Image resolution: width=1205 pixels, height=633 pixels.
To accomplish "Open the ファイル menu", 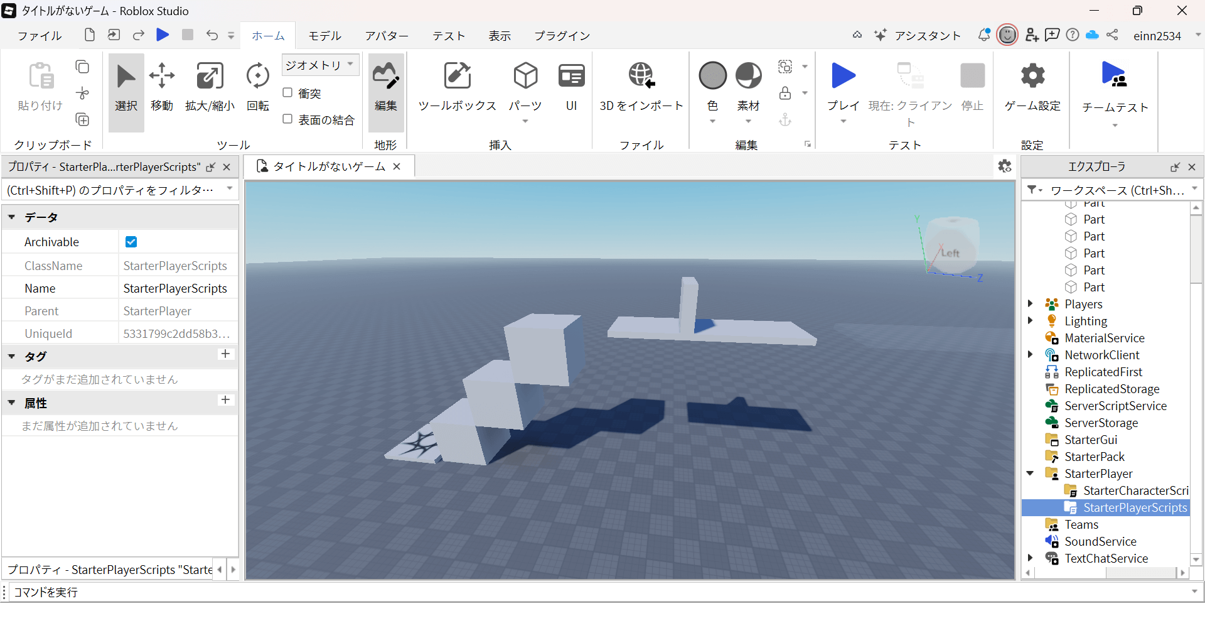I will click(40, 36).
